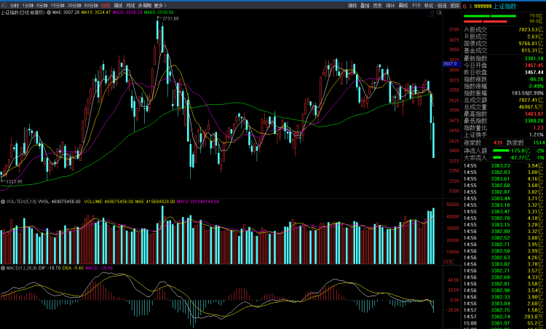The image size is (546, 329).
Task: Switch chart to 分时 view
Action: 14,5
